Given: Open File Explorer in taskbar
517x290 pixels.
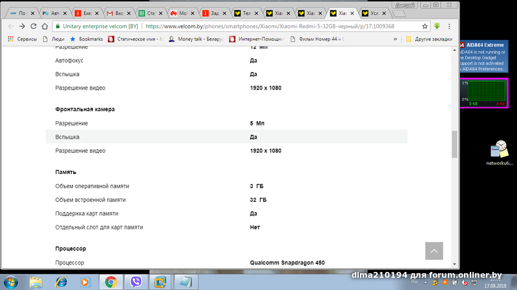Looking at the screenshot, I should 36,282.
